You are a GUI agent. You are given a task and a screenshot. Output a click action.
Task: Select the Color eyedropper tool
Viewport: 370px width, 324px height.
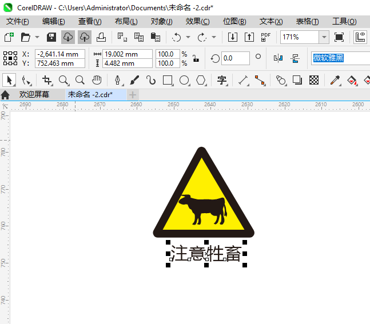(335, 80)
